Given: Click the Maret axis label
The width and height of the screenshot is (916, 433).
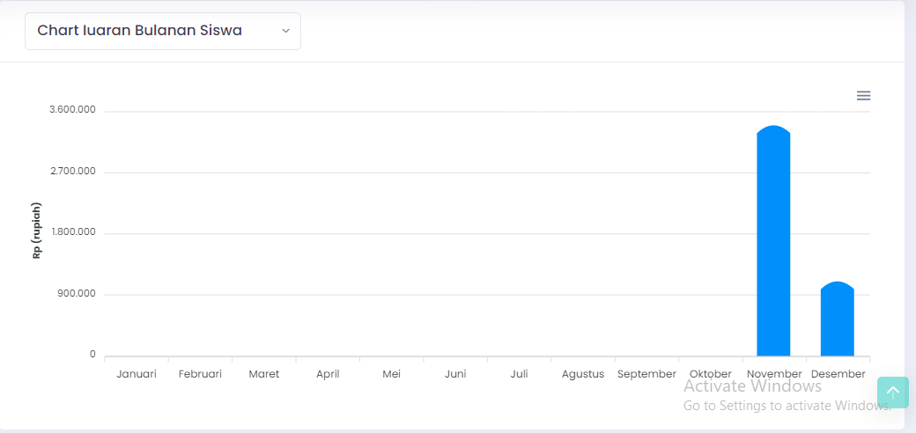Looking at the screenshot, I should tap(264, 374).
